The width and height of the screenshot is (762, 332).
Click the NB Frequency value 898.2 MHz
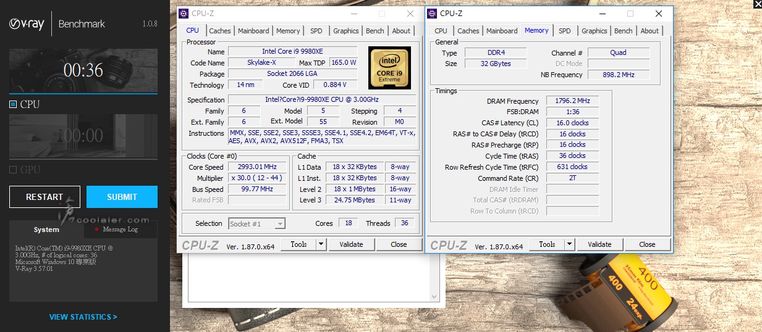point(619,75)
